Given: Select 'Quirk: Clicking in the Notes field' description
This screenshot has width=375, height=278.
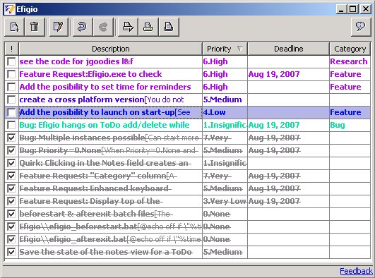Looking at the screenshot, I should (x=110, y=163).
